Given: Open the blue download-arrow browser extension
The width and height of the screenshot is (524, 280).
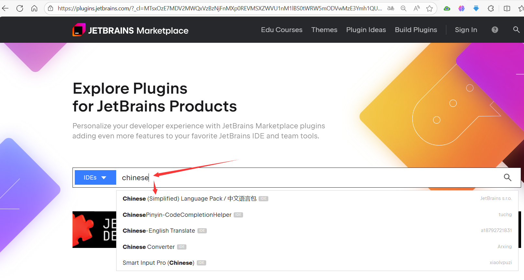Looking at the screenshot, I should [476, 8].
